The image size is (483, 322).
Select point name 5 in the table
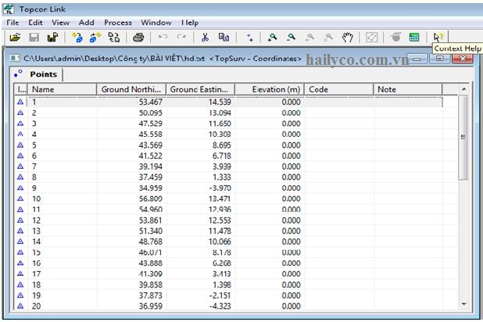(34, 145)
